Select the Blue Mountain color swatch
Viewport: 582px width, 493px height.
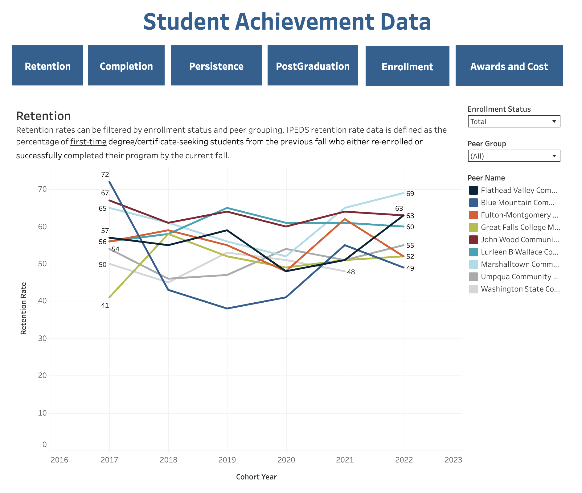pyautogui.click(x=474, y=202)
